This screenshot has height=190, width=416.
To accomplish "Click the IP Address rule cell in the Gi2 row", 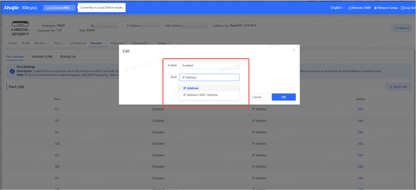I will (259, 121).
